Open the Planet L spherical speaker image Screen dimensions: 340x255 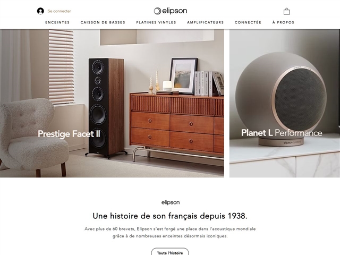click(281, 99)
